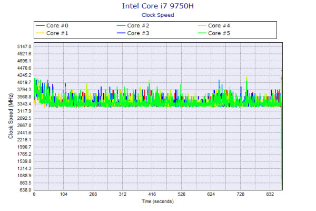Image resolution: width=316 pixels, height=211 pixels.
Task: Click the Clock Speed (MHz) axis label
Action: (x=11, y=116)
